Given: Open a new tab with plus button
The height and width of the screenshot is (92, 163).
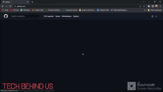Looking at the screenshot, I should [x=32, y=2].
